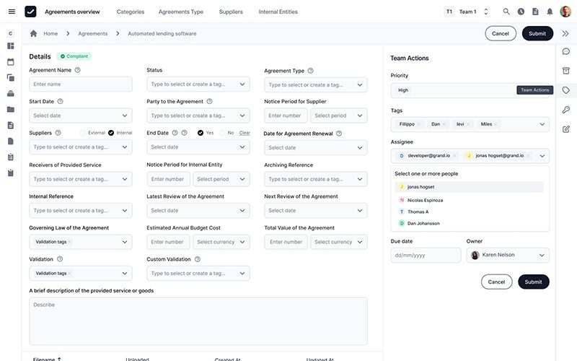Open the calendar icon in left sidebar
Screen dimensions: 577x361
point(11,62)
